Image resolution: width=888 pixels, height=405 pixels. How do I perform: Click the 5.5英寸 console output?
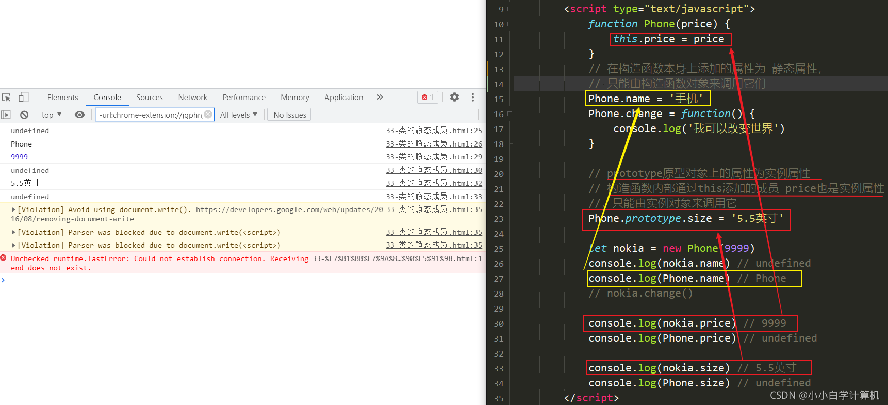(x=25, y=183)
